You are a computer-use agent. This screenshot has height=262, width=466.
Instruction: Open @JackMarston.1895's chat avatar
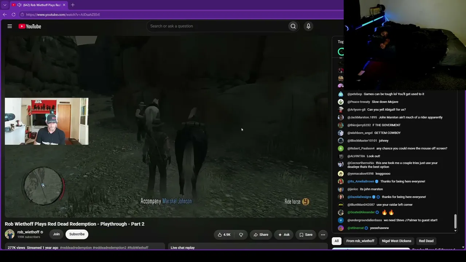coord(341,117)
